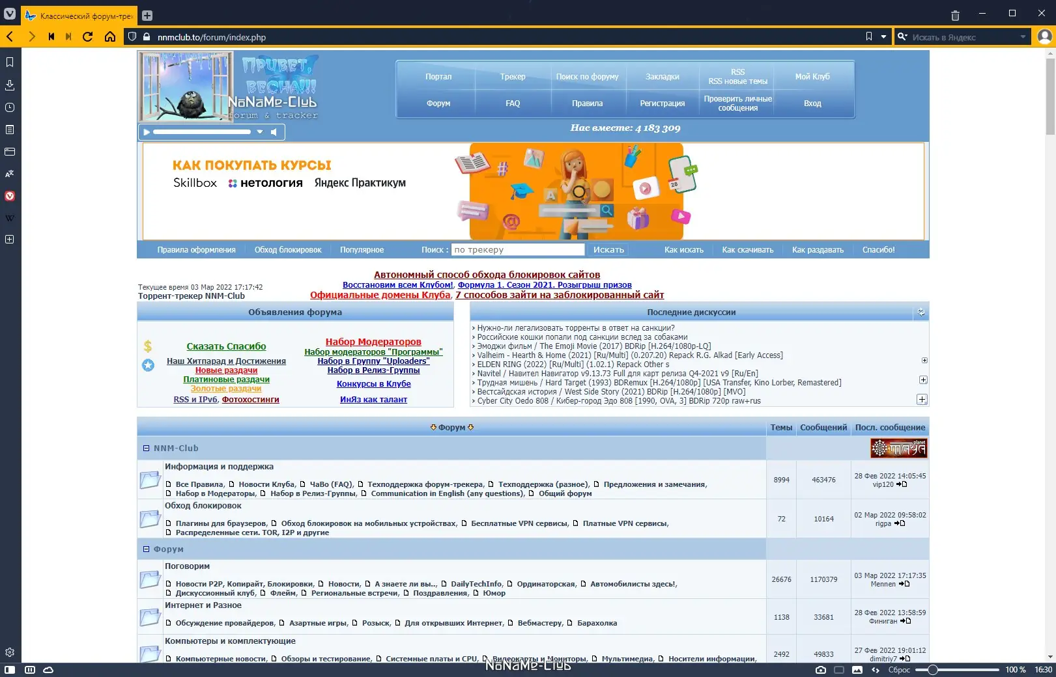1056x677 pixels.
Task: Open the Мой Клуб menu item
Action: 812,77
